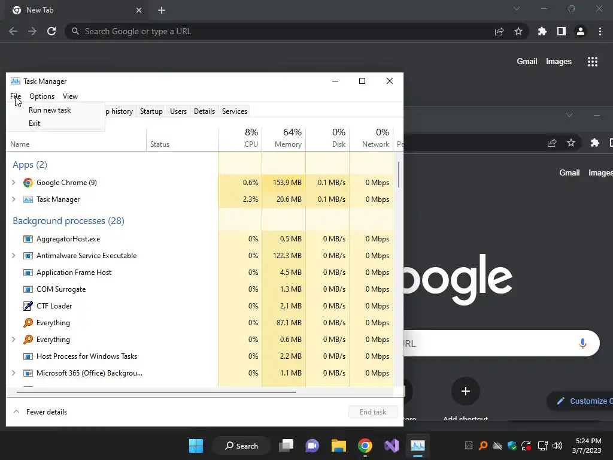
Task: Open the Windows Start menu
Action: [196, 446]
